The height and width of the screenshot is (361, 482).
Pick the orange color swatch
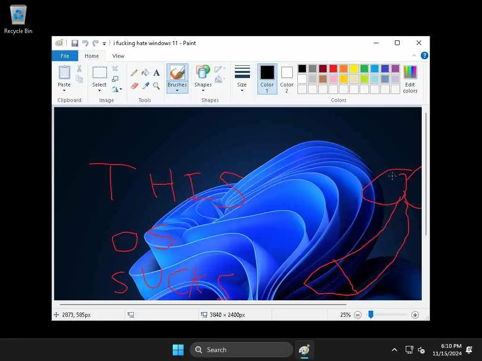[x=344, y=69]
